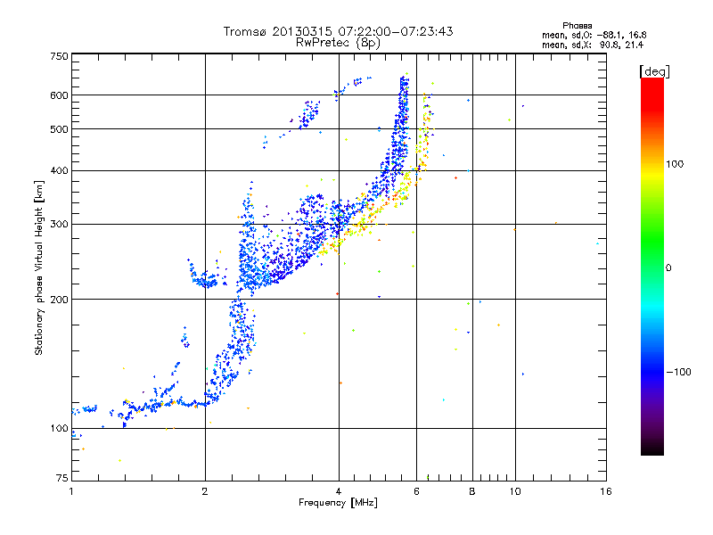Click x-axis tick label '1'
This screenshot has height=535, width=713.
click(x=71, y=491)
